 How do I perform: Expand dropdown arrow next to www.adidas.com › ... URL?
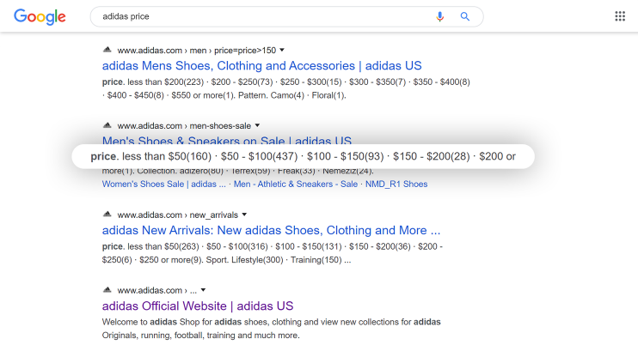pyautogui.click(x=203, y=290)
